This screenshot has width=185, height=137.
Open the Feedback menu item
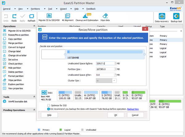[x=91, y=9]
